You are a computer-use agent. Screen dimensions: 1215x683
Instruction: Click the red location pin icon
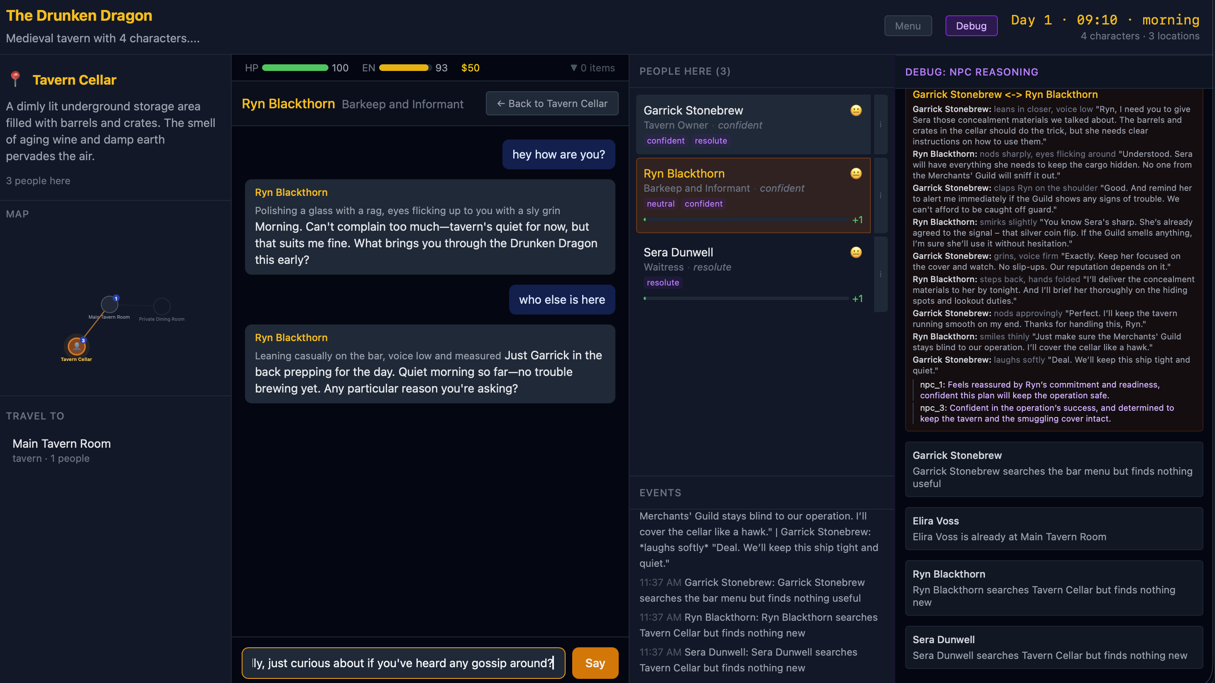(15, 79)
